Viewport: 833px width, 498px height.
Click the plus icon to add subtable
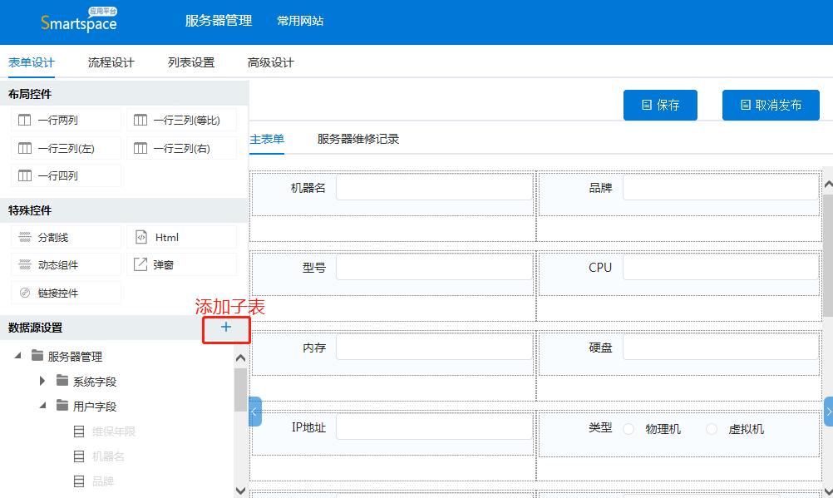[x=226, y=328]
